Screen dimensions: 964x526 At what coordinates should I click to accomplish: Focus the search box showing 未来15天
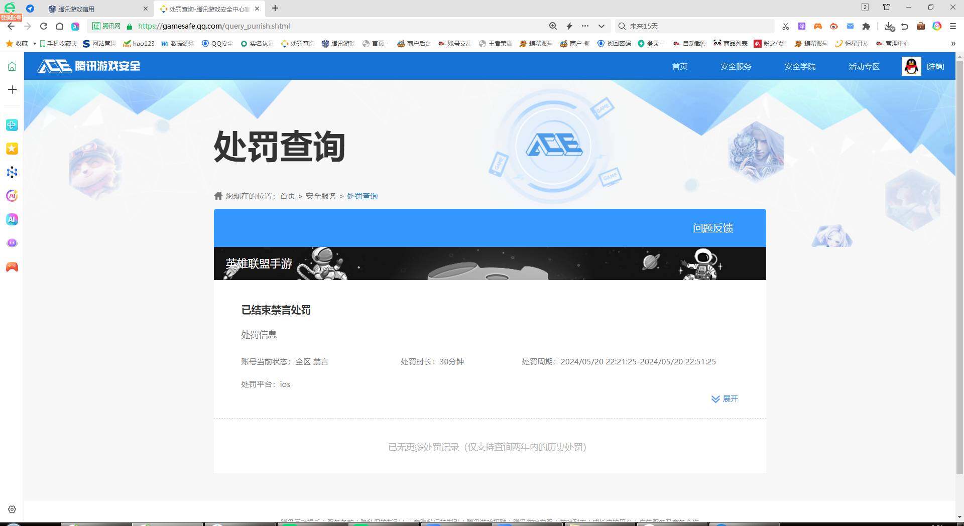coord(695,26)
